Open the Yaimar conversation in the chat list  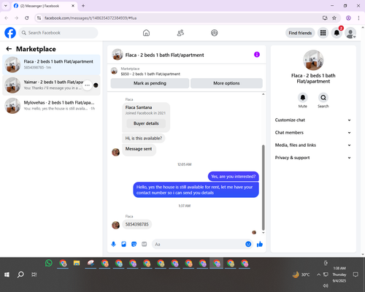coord(51,85)
